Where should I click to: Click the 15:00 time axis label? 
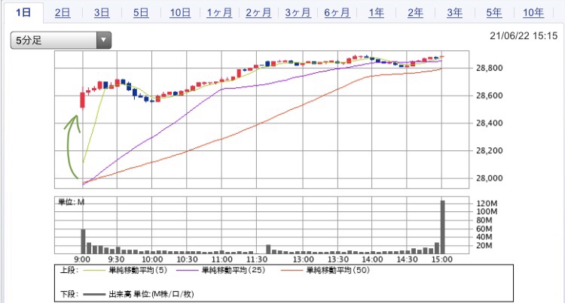point(442,259)
